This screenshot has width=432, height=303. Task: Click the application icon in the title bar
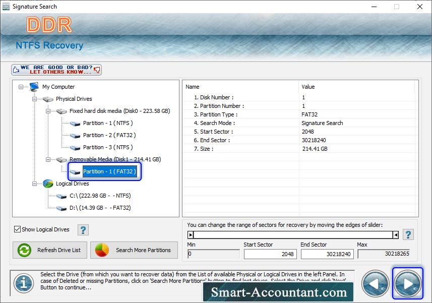(x=6, y=7)
